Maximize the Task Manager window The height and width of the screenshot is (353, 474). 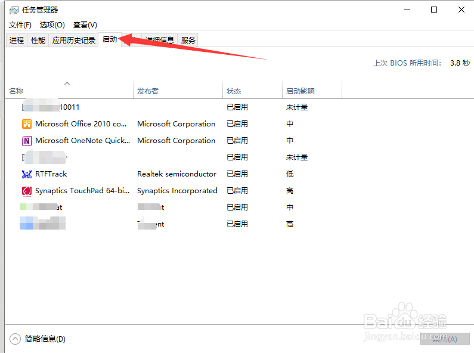(434, 10)
